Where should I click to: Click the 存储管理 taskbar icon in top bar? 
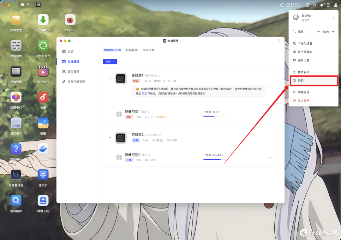[x=38, y=5]
